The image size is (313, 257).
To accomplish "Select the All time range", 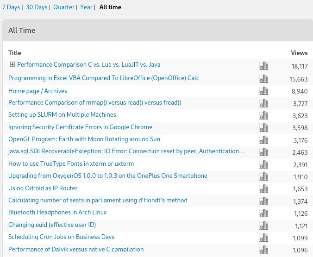I will [110, 7].
